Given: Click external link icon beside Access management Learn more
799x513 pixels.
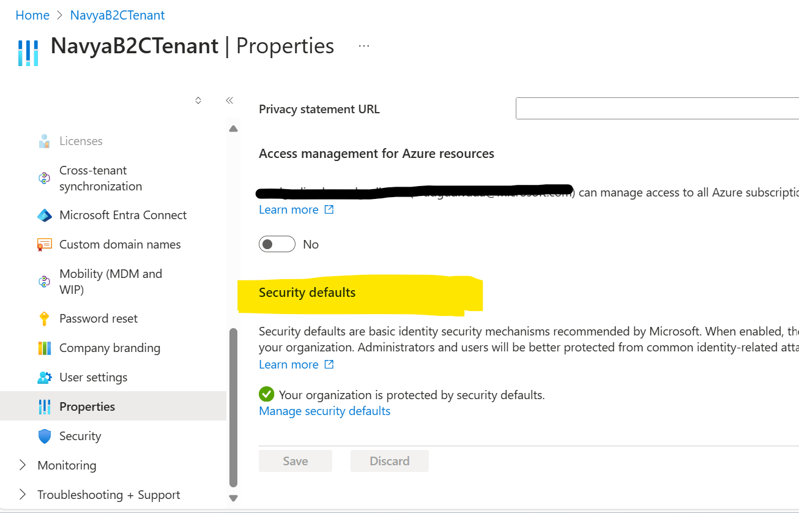Looking at the screenshot, I should click(x=329, y=209).
